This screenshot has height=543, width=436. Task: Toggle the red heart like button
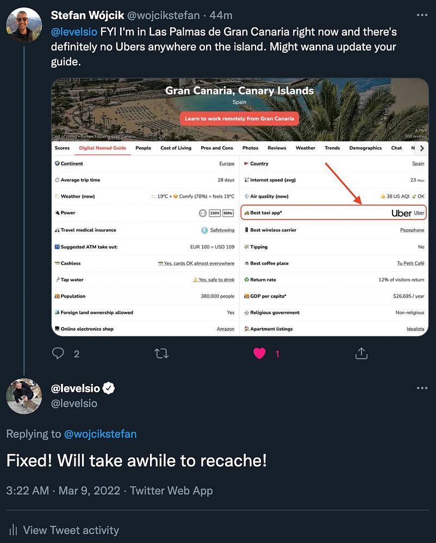click(x=259, y=353)
